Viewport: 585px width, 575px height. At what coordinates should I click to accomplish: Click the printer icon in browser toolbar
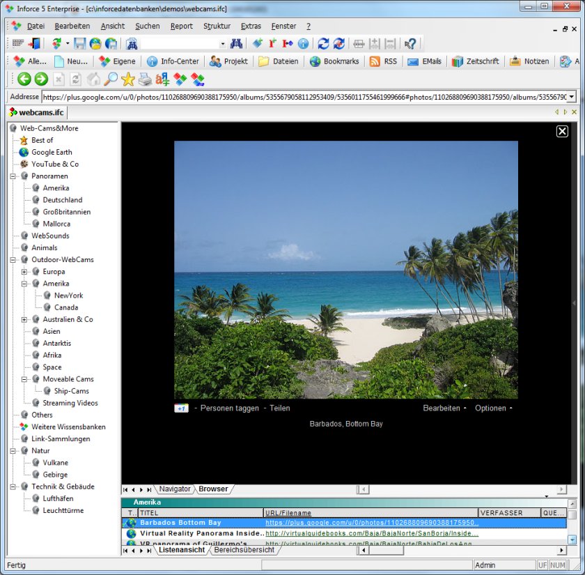pyautogui.click(x=145, y=79)
